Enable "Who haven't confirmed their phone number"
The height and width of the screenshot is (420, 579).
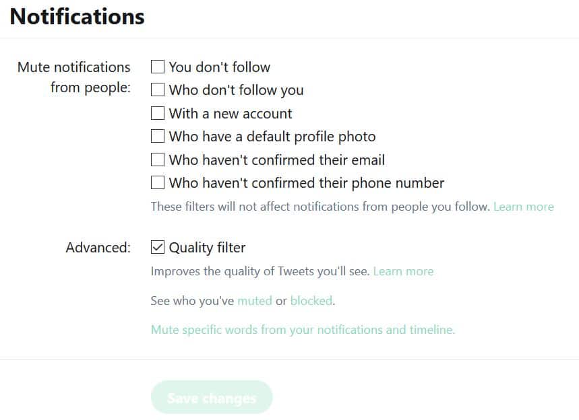[158, 182]
